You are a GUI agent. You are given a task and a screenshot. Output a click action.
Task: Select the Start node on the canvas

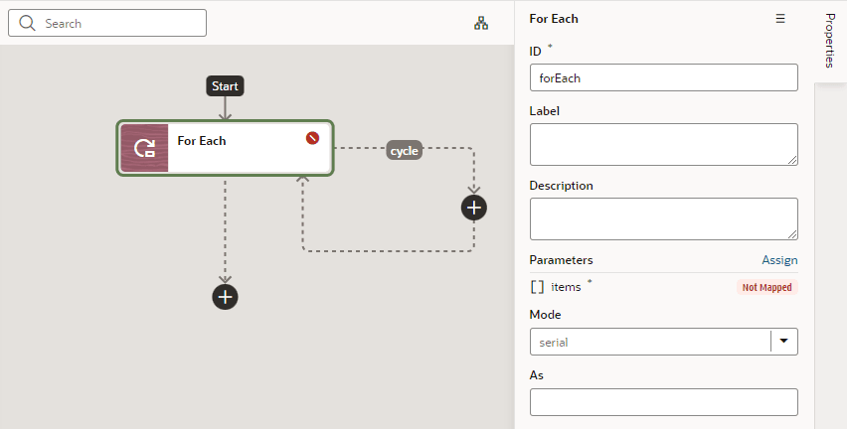pyautogui.click(x=225, y=86)
